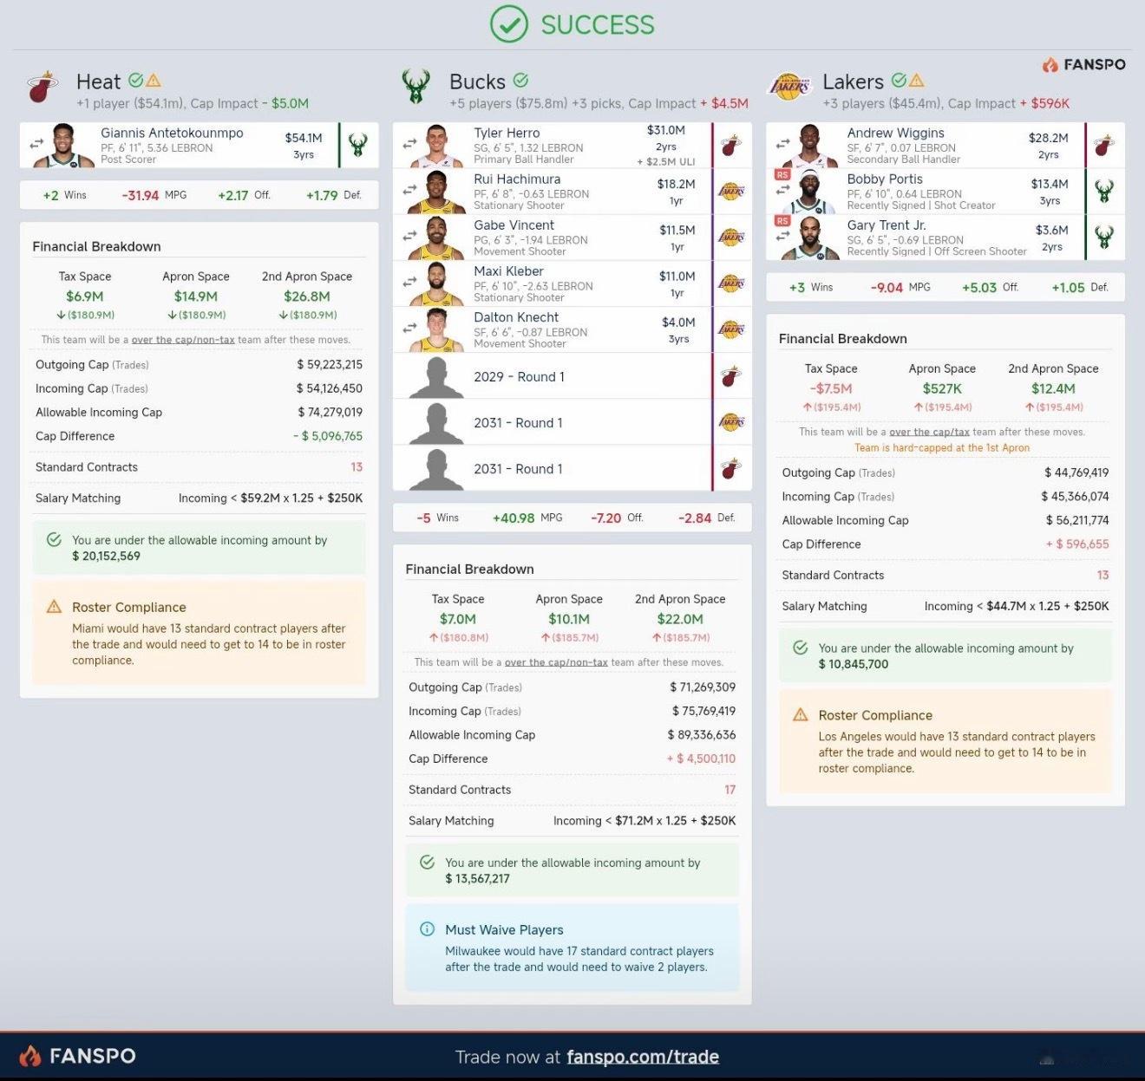Click the Heat logo beside the Heat heading
Viewport: 1145px width, 1081px height.
tap(42, 87)
